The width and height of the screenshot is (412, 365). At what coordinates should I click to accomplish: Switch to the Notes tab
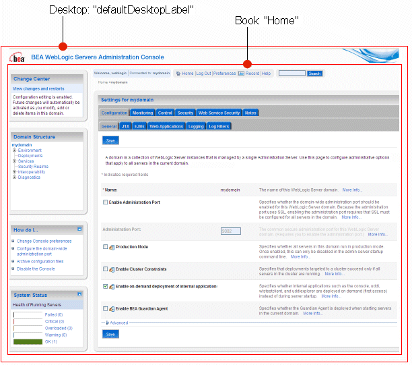point(250,113)
